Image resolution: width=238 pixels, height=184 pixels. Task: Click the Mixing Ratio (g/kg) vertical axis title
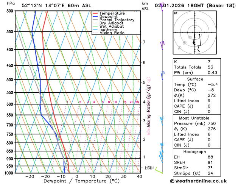[148, 106]
